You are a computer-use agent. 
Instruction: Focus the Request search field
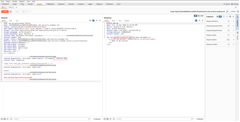[x=52, y=119]
